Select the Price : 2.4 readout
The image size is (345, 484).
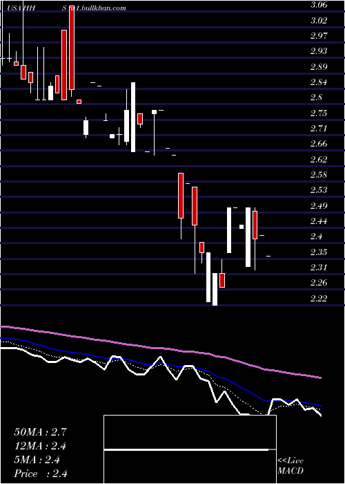[x=41, y=474]
